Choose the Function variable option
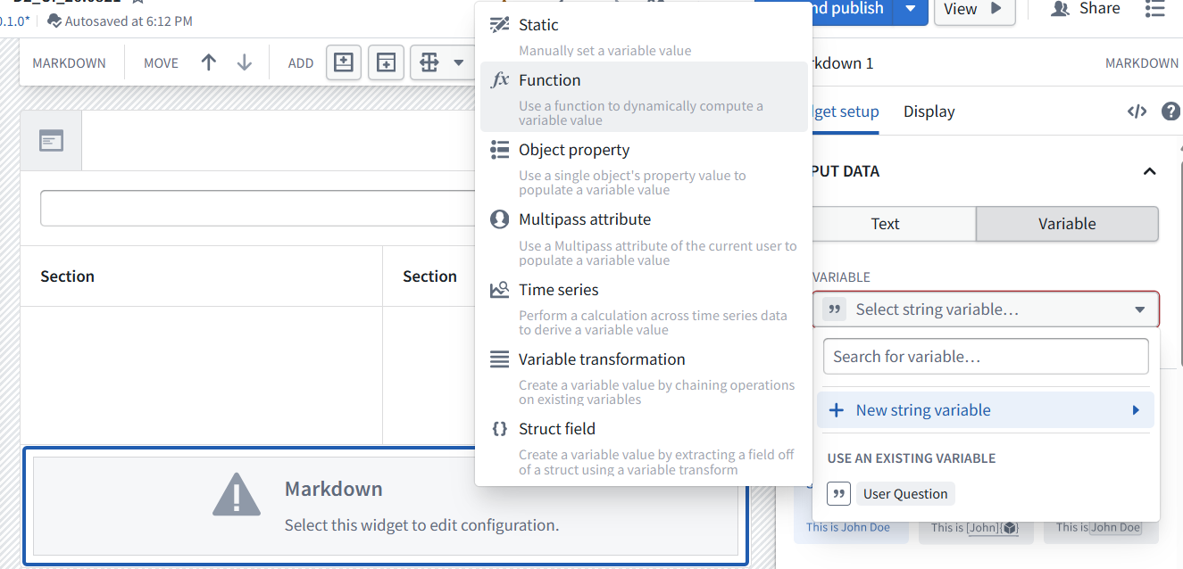Image resolution: width=1183 pixels, height=569 pixels. pyautogui.click(x=644, y=97)
